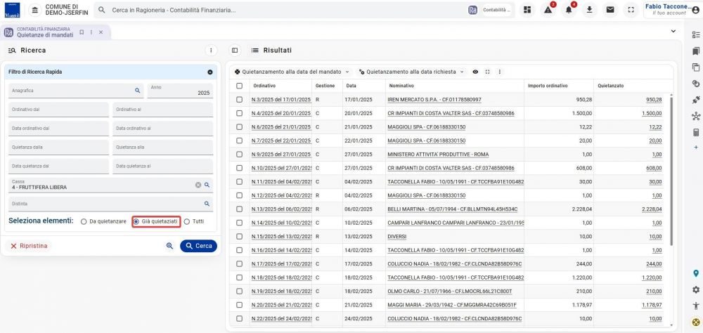Screen dimensions: 703x333
Task: Open BELLI MARTINA nominativo link
Action: click(452, 209)
